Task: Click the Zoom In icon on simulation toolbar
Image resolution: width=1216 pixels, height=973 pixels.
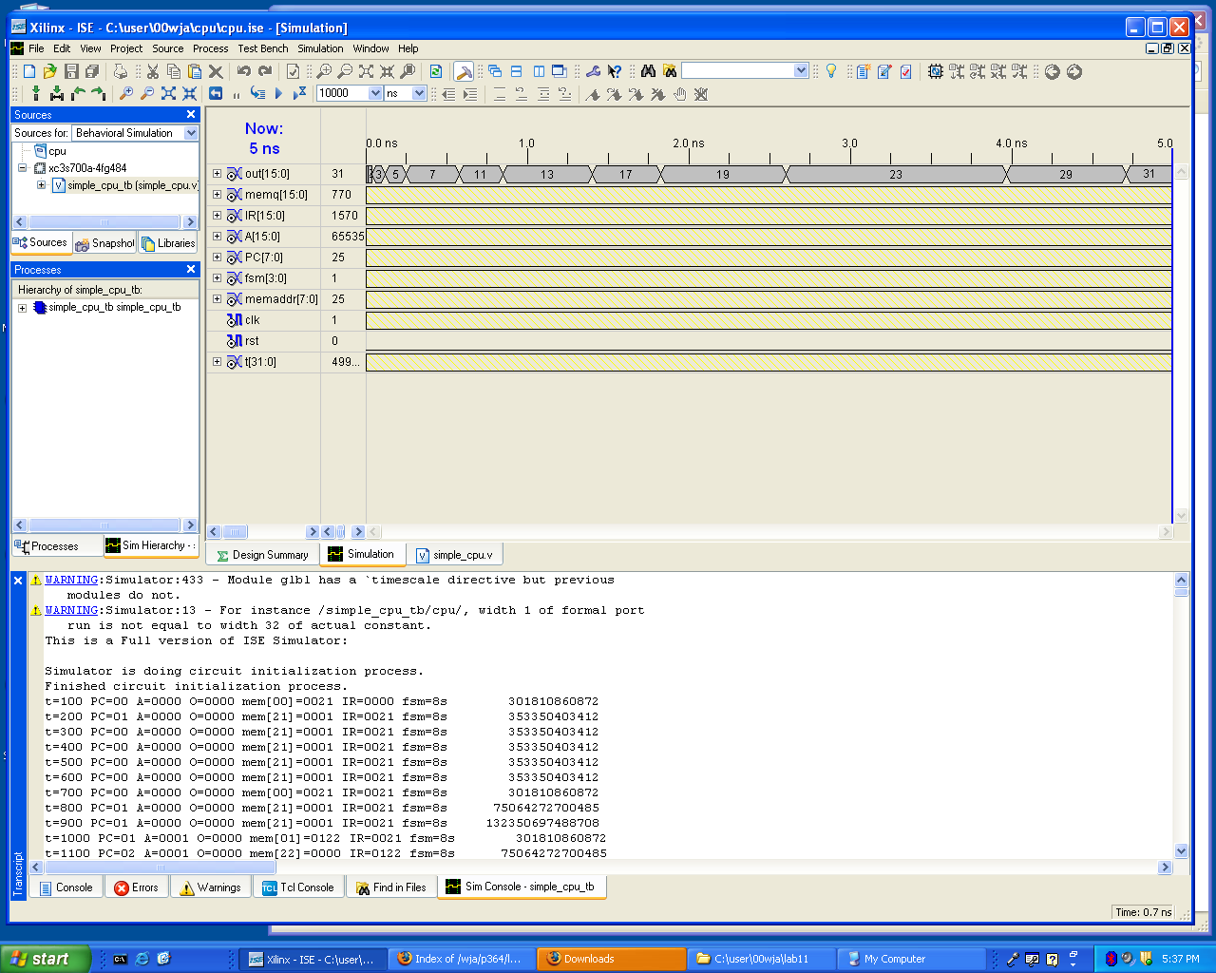Action: [x=125, y=93]
